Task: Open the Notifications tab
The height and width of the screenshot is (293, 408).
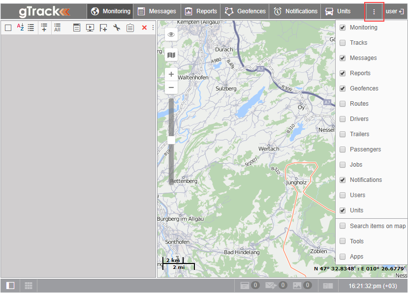Action: click(295, 11)
